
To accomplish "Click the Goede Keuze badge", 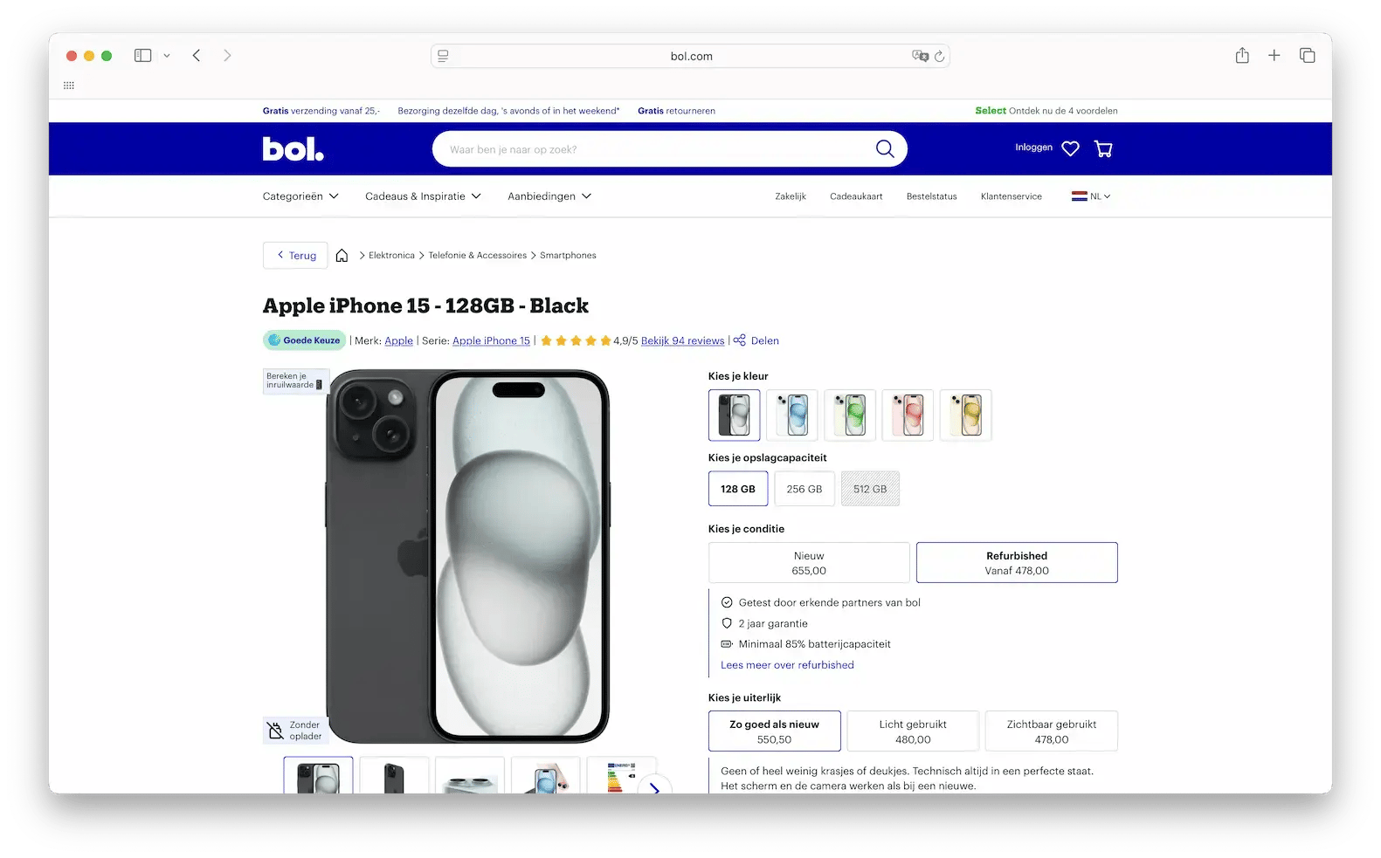I will pyautogui.click(x=305, y=340).
